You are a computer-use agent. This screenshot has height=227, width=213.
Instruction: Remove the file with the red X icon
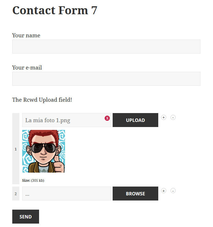pos(107,118)
